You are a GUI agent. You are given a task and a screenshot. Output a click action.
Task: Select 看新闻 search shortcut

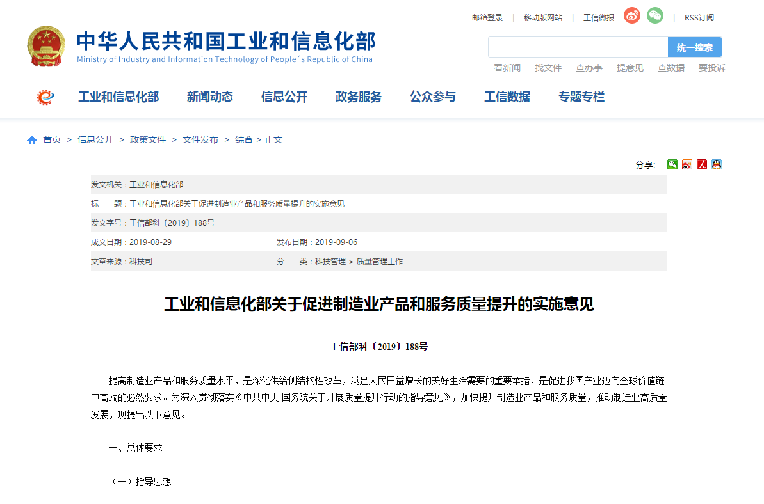click(507, 68)
